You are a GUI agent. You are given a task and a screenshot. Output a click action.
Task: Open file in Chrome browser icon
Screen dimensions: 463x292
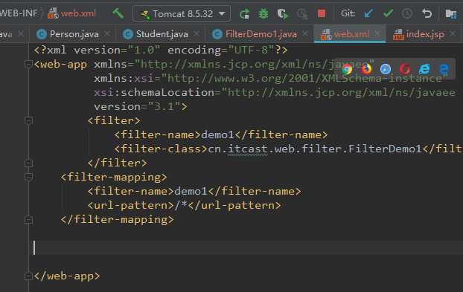click(x=347, y=69)
